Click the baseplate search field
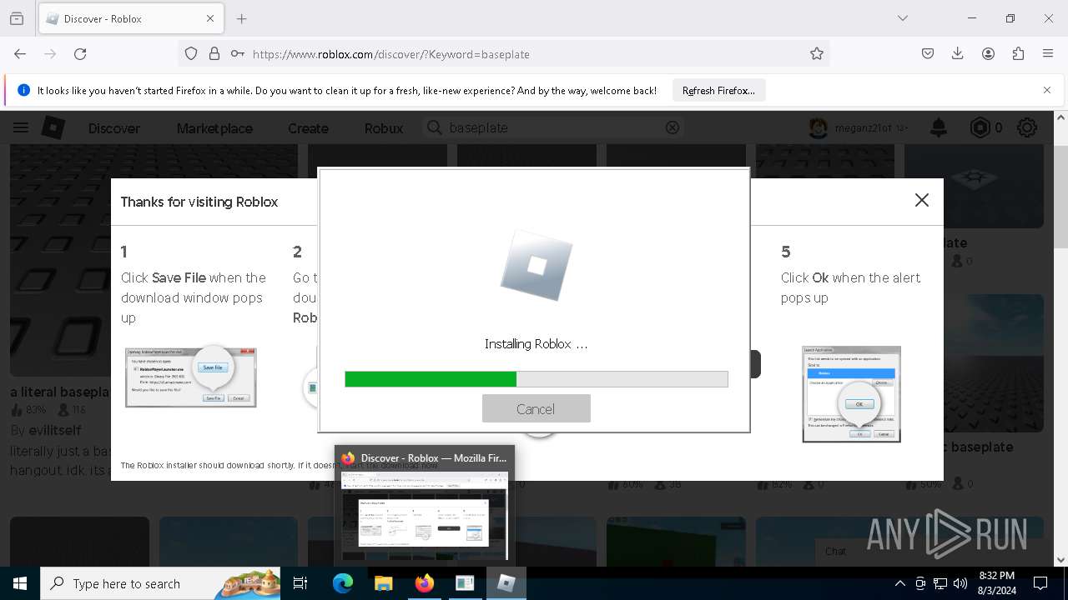Screen dimensions: 1068x600 pos(554,127)
